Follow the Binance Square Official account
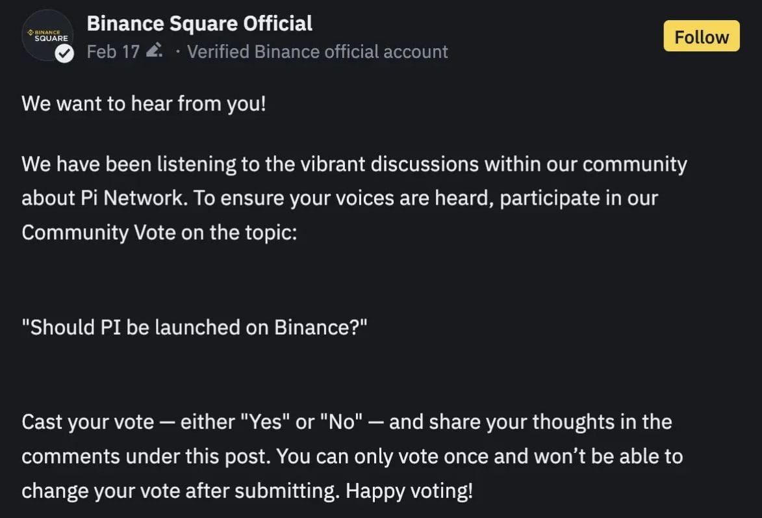This screenshot has height=518, width=762. click(701, 36)
